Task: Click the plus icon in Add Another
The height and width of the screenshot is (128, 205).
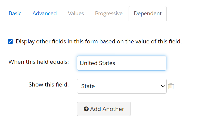Action: 86,109
